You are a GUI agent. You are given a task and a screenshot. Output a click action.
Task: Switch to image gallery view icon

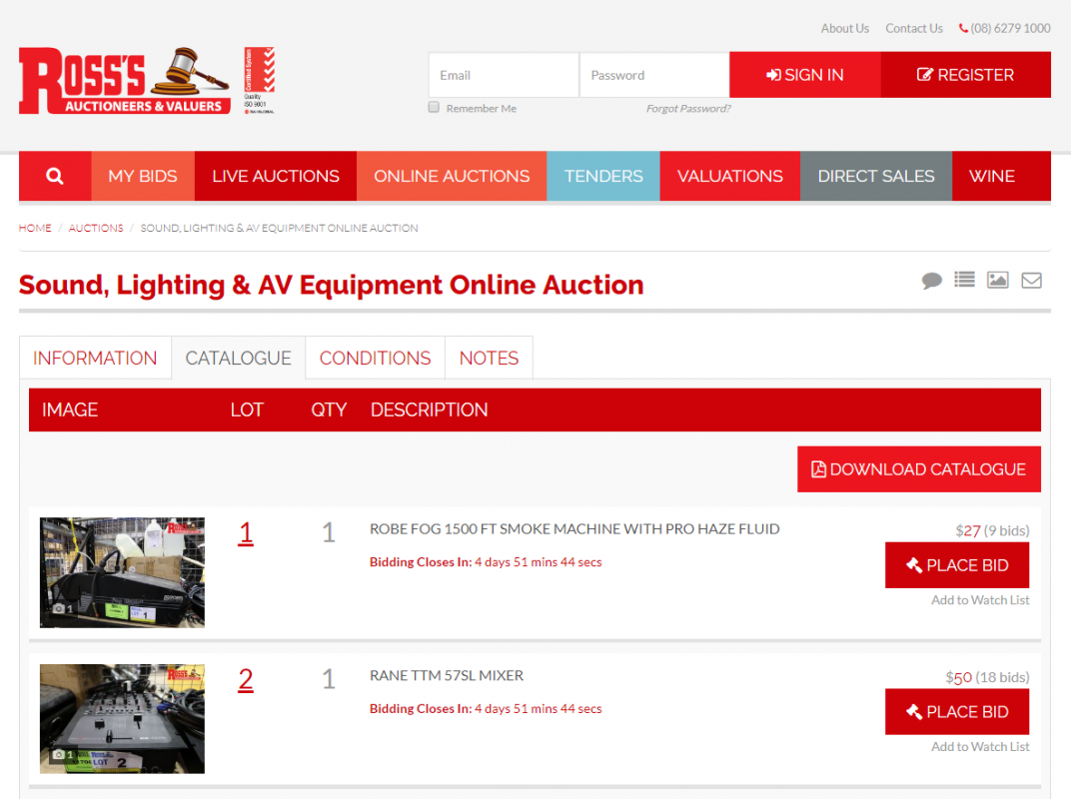[x=997, y=281]
